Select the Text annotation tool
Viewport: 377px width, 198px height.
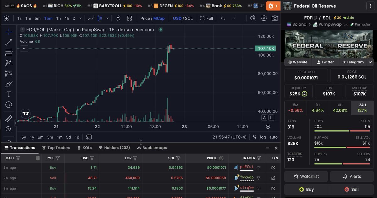[x=9, y=94]
